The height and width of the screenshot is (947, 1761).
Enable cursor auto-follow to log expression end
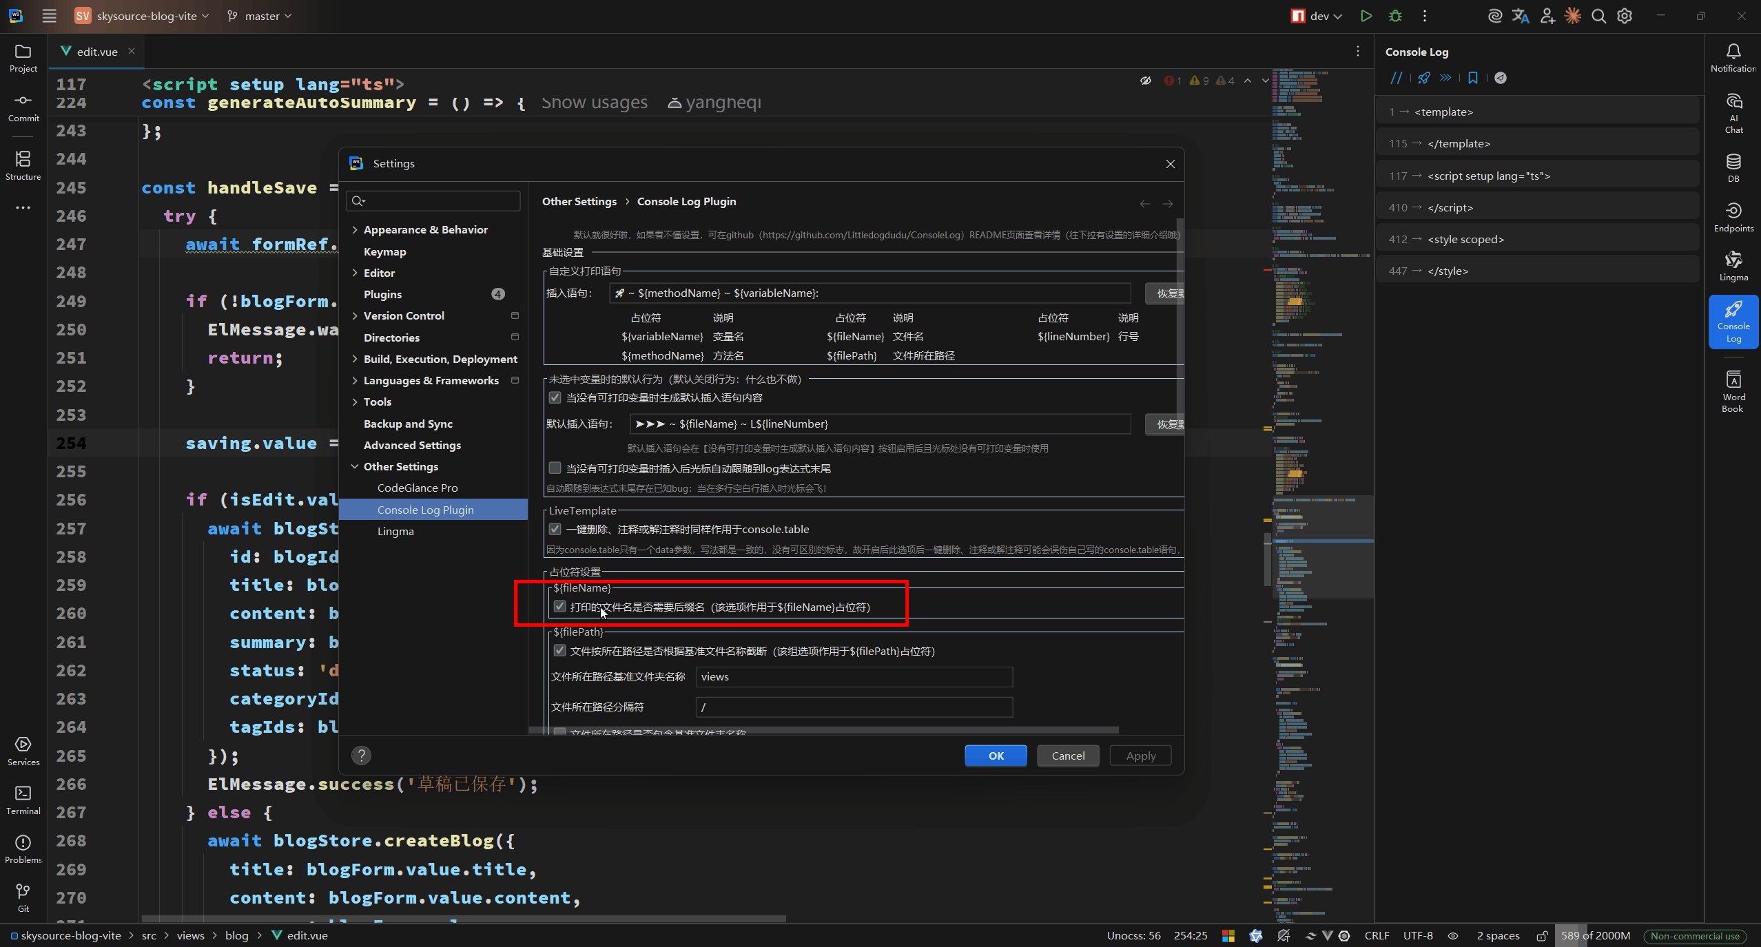555,468
